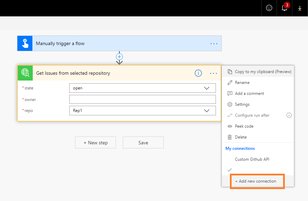The height and width of the screenshot is (201, 308).
Task: Click the comment bubble icon
Action: 230,94
